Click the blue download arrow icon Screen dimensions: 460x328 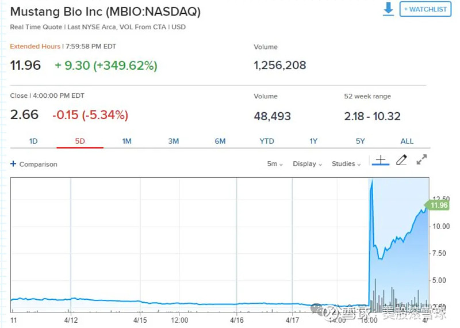tap(389, 9)
